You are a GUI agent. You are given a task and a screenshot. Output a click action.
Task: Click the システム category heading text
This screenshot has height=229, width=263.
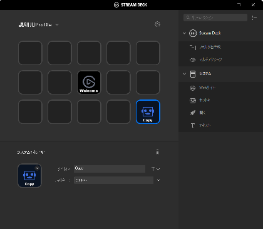(205, 74)
